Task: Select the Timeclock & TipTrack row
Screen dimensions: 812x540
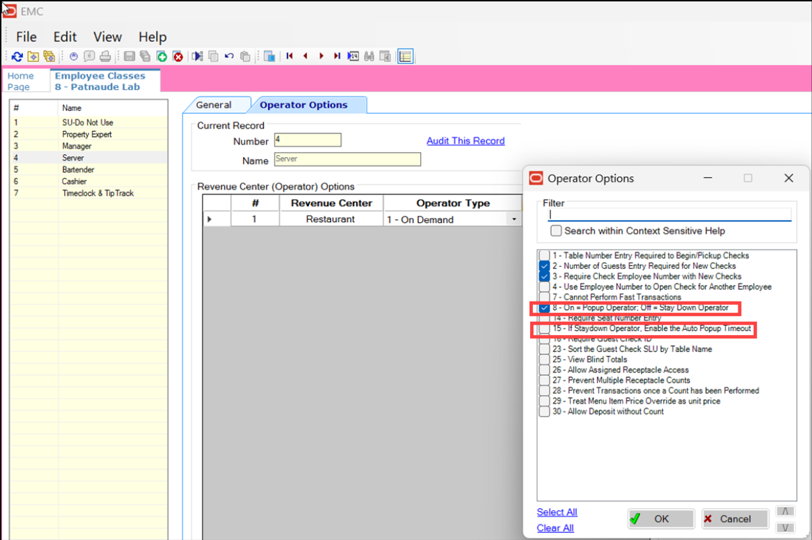Action: pos(89,193)
